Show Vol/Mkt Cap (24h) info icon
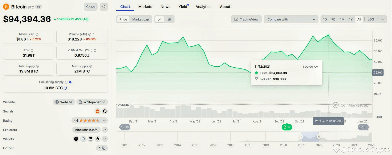The image size is (392, 155). click(95, 50)
